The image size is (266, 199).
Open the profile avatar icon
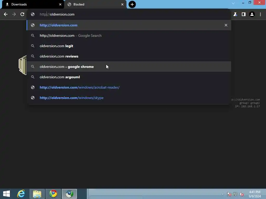tap(252, 15)
